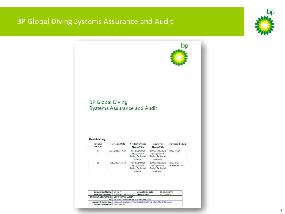Click the Kris Chambers cell in row A1
This screenshot has width=285, height=214.
point(138,155)
